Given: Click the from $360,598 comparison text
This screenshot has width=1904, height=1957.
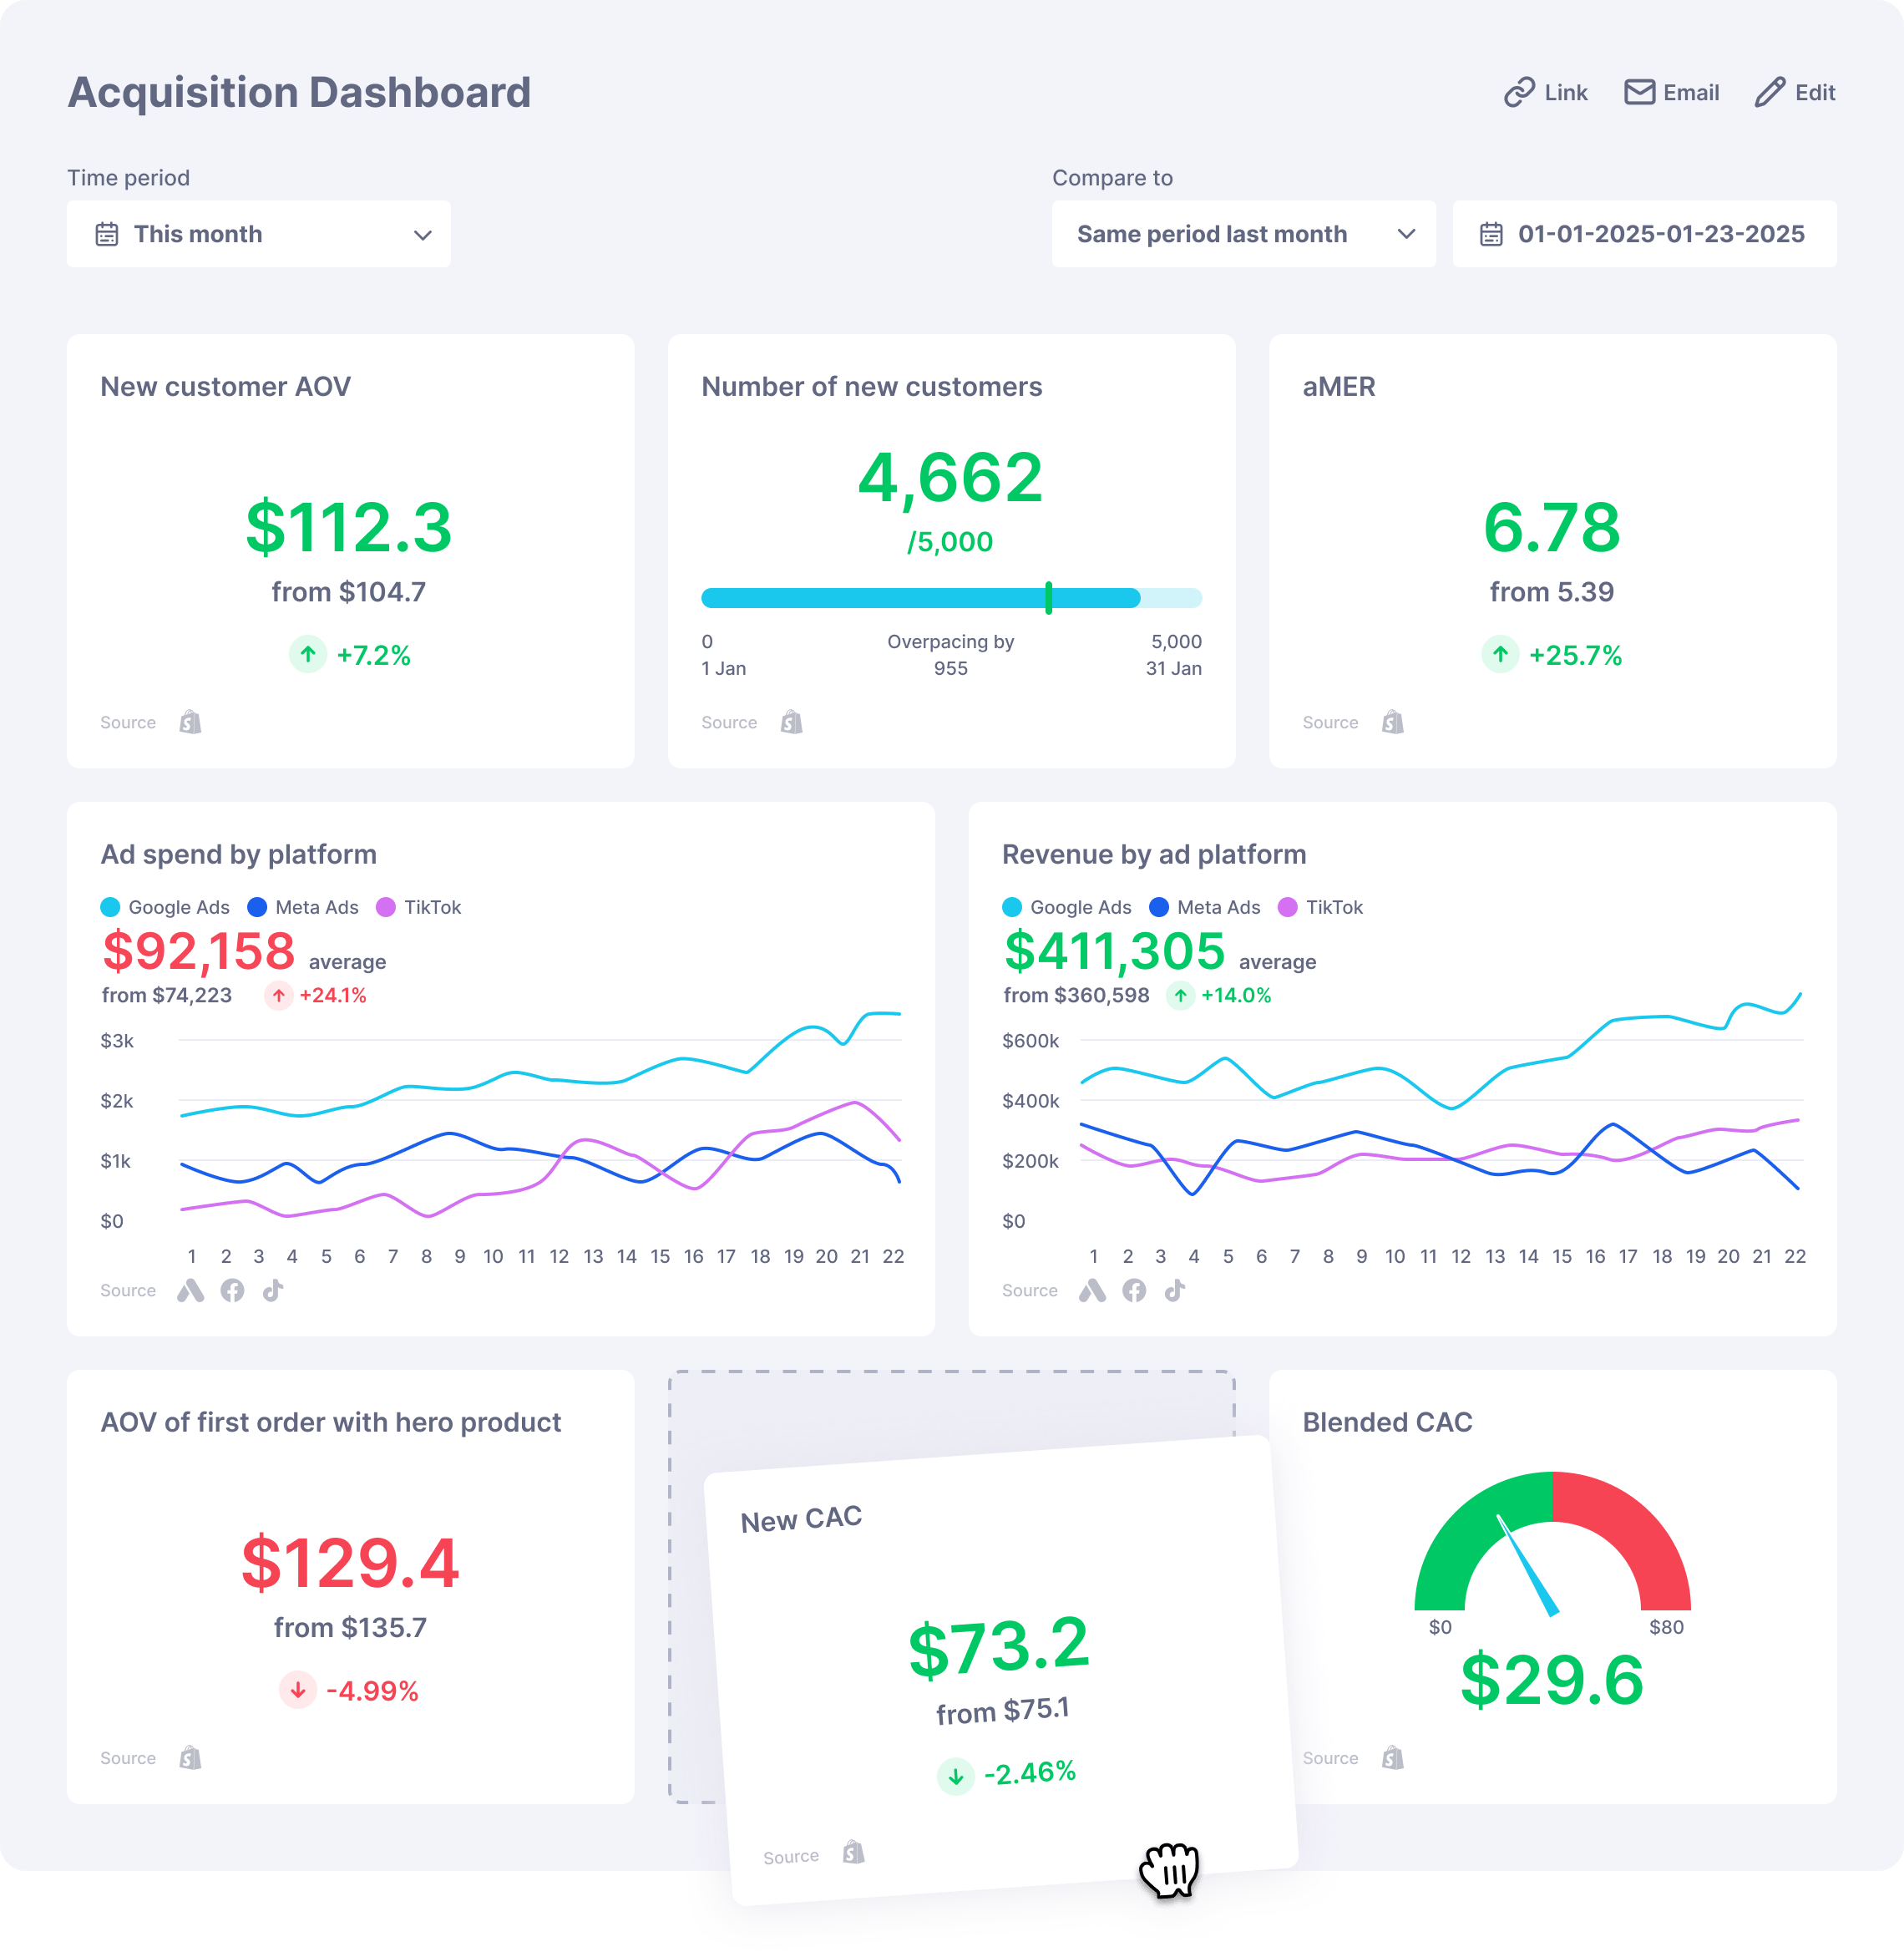Looking at the screenshot, I should click(x=1076, y=995).
